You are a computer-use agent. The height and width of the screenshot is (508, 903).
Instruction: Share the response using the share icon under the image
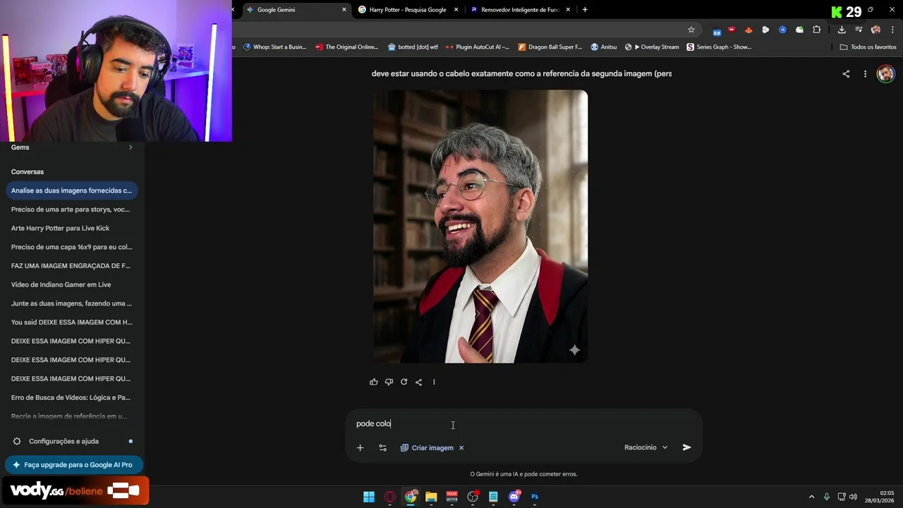tap(418, 382)
